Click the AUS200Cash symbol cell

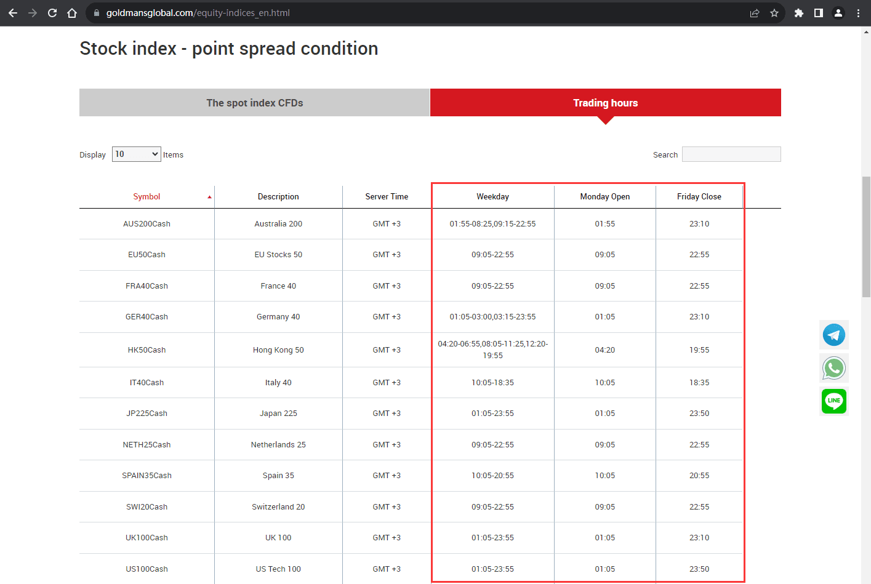point(147,224)
